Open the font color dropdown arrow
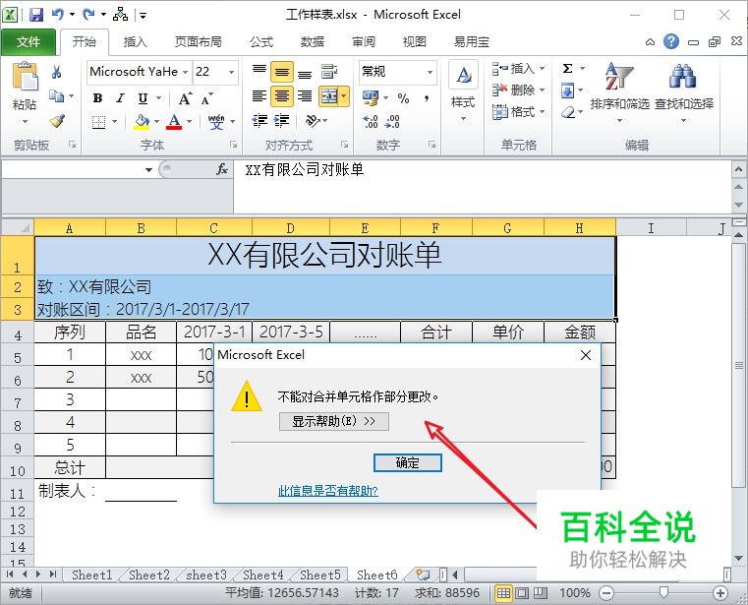Viewport: 748px width, 605px height. coord(189,121)
